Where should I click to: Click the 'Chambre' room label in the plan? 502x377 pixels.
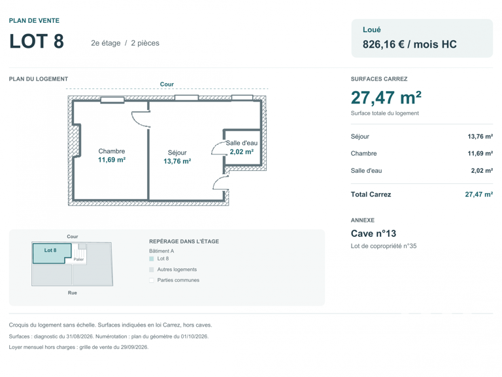pos(111,151)
